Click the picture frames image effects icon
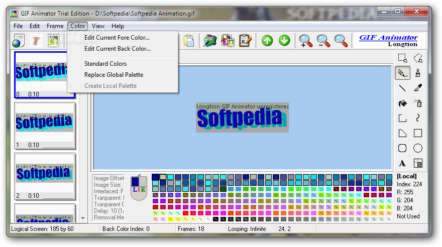Screen dimensions: 442x247 coord(210,41)
